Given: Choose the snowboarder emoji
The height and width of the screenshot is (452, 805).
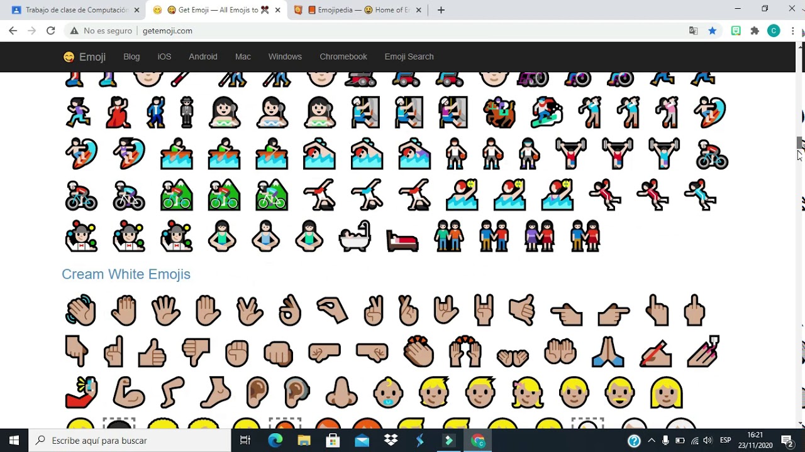Looking at the screenshot, I should [x=547, y=112].
